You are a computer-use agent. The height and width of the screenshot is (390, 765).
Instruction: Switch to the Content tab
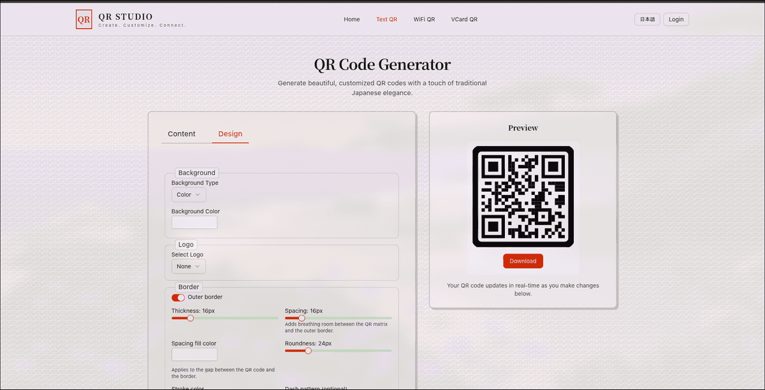pyautogui.click(x=181, y=134)
